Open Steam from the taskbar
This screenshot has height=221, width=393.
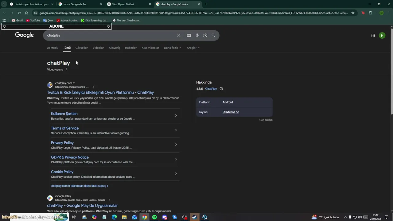click(x=195, y=217)
